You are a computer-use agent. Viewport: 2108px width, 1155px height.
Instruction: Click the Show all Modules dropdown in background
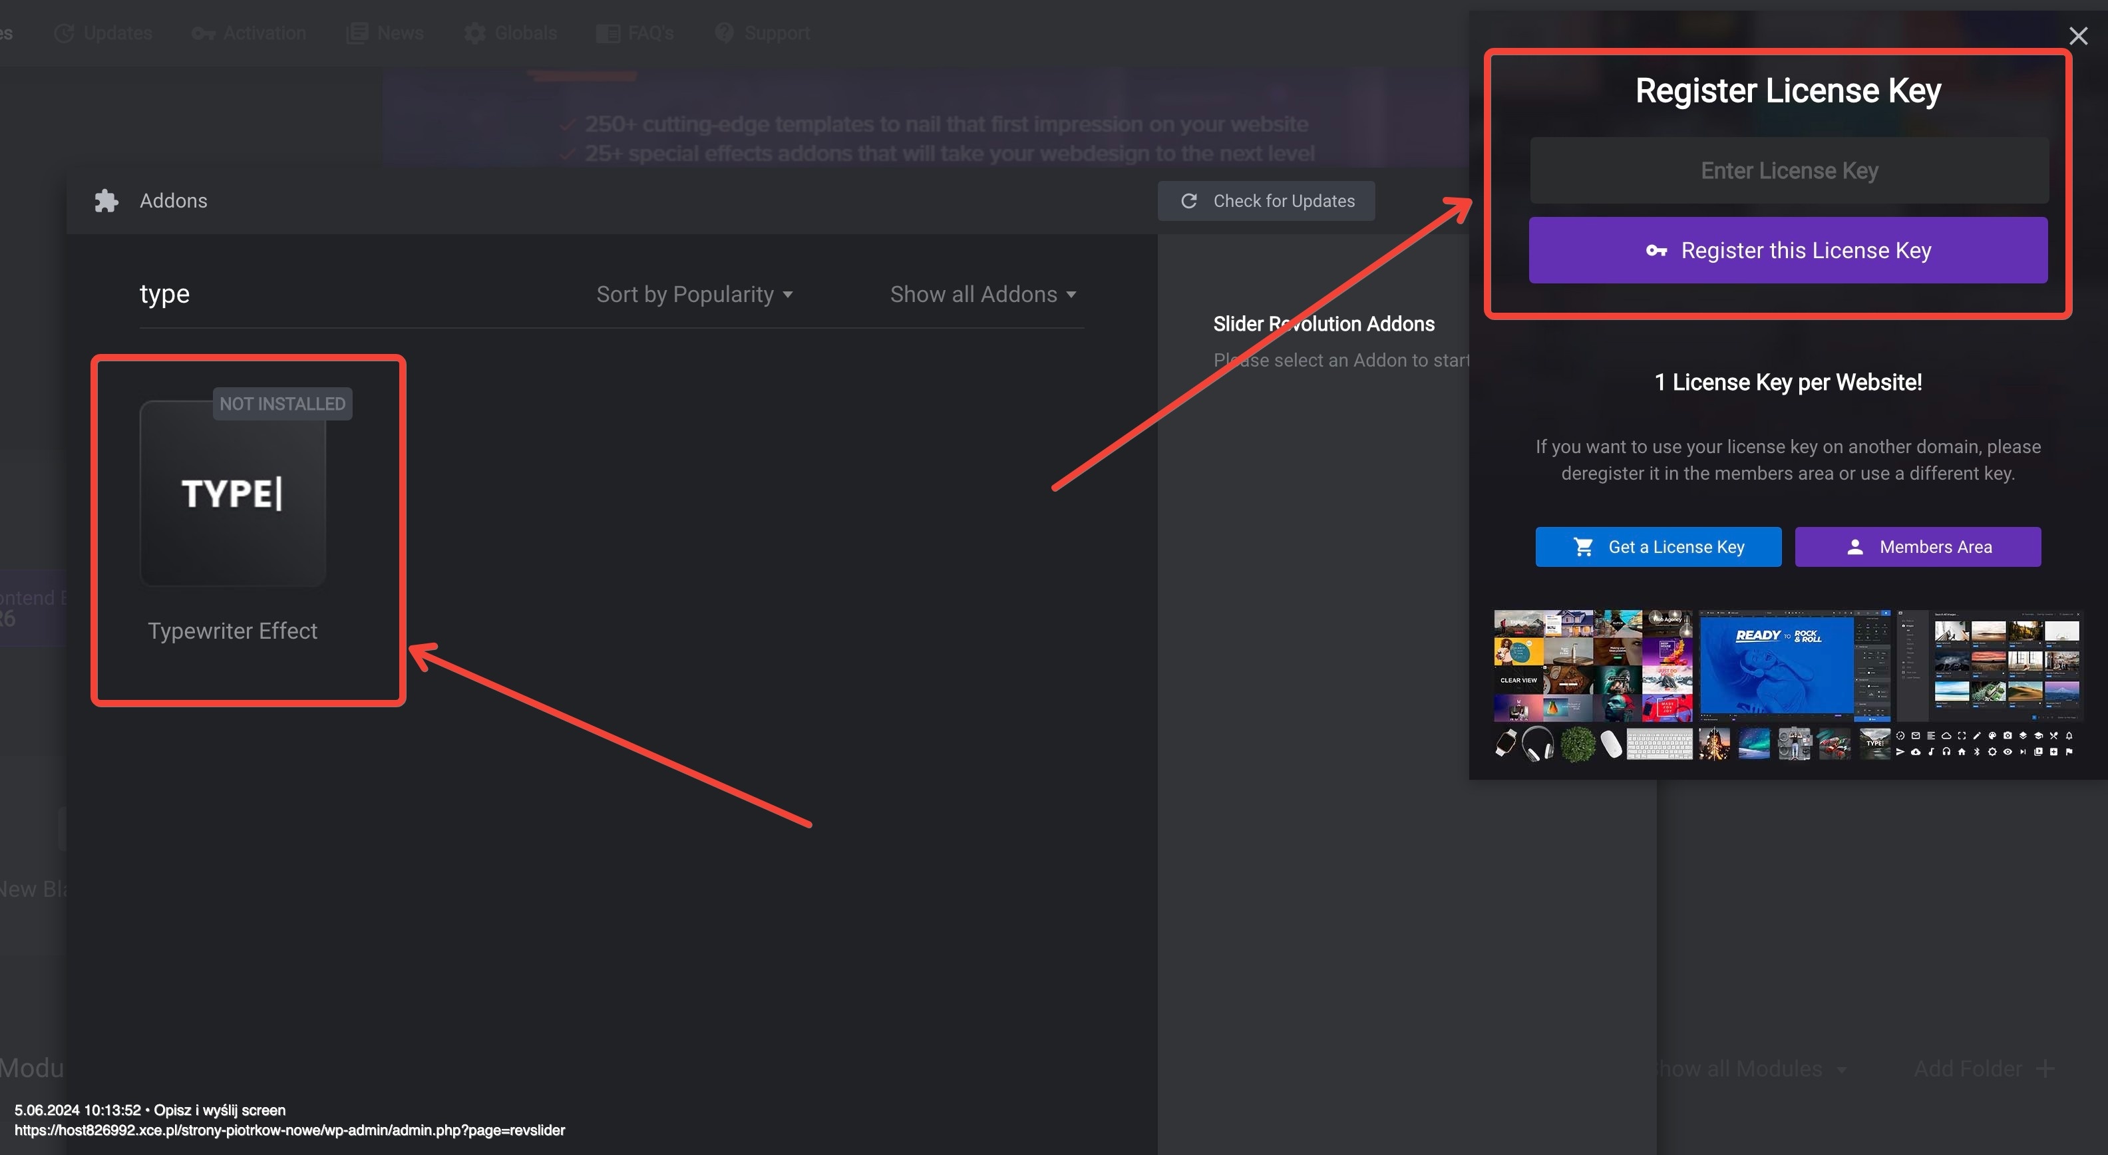1749,1069
